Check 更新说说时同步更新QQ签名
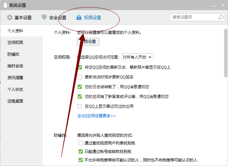The height and width of the screenshot is (166, 228). 80,77
